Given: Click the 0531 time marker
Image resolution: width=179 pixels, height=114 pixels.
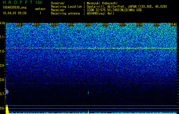Looking at the screenshot, I should (20, 25).
